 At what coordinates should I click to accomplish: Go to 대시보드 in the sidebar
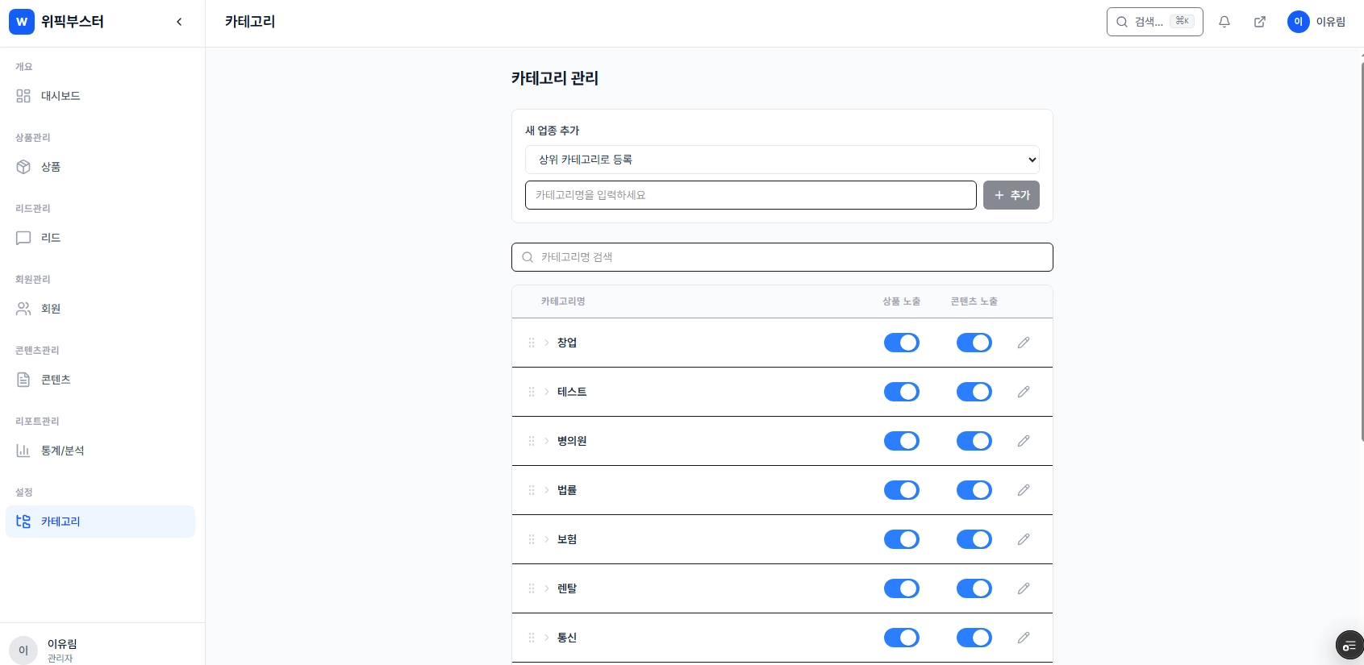point(100,96)
